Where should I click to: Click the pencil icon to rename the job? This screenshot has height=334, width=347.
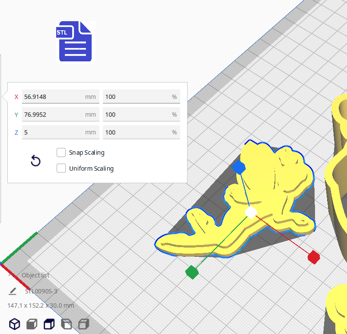point(13,291)
